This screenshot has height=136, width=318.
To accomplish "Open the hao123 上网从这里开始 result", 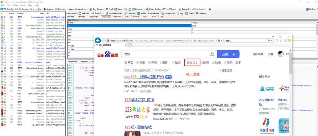I will pyautogui.click(x=144, y=77).
